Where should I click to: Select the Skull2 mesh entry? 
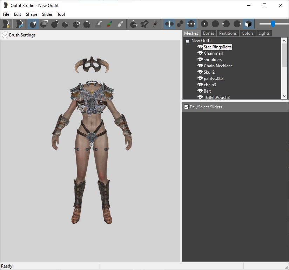click(209, 72)
